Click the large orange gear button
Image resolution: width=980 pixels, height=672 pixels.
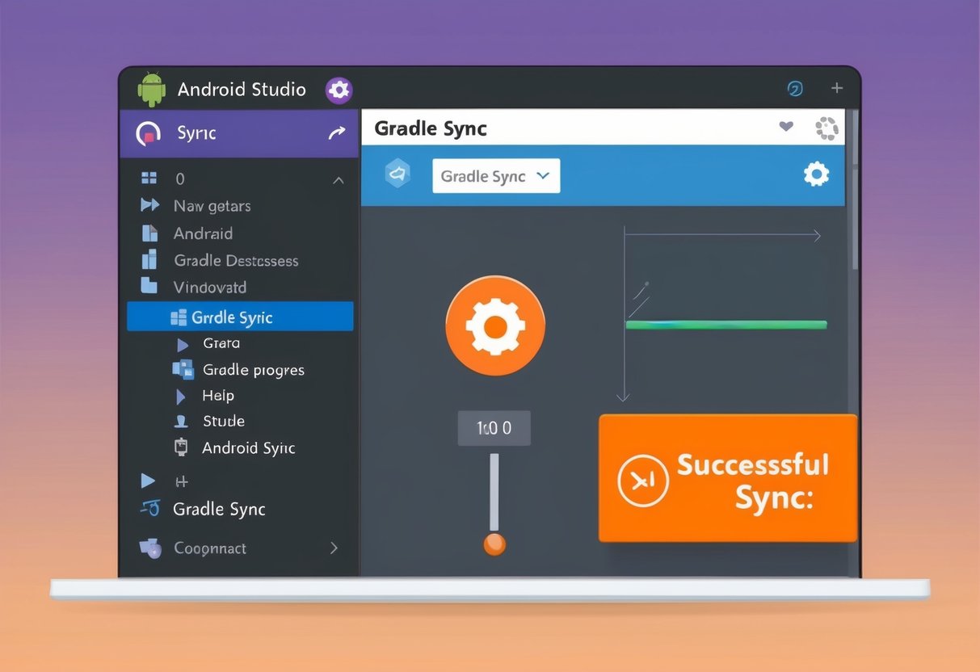tap(495, 326)
